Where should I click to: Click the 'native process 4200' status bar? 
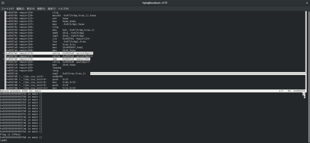pyautogui.click(x=21, y=91)
